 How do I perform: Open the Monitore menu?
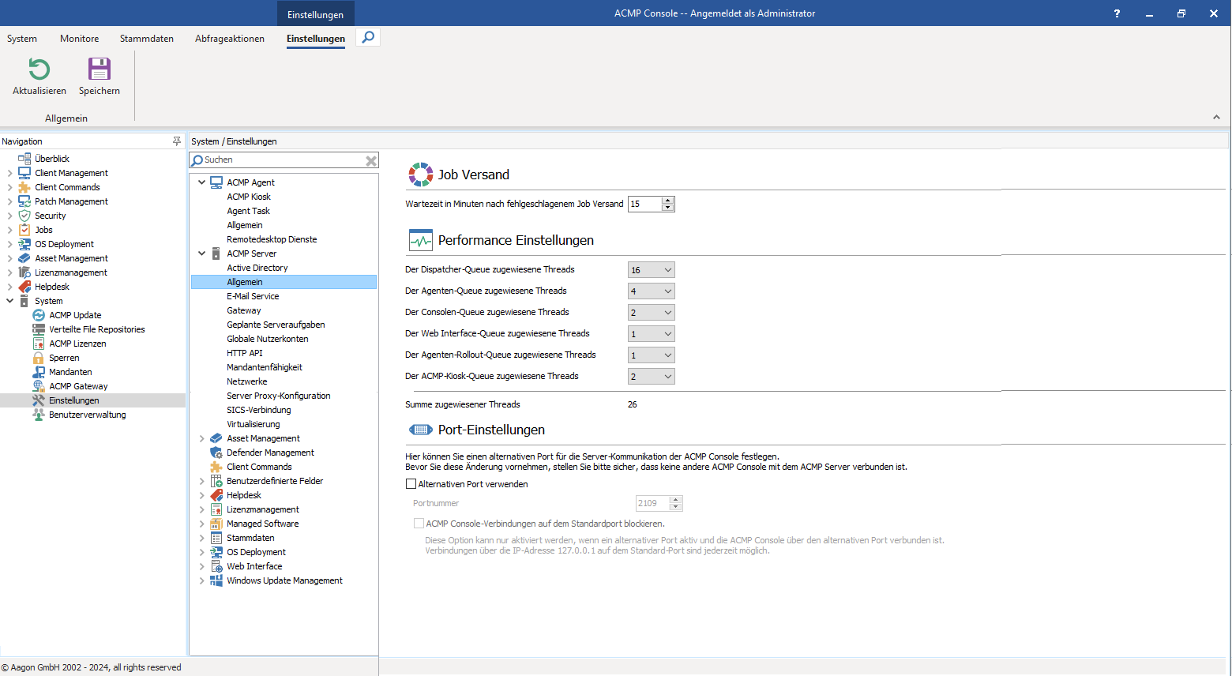79,38
